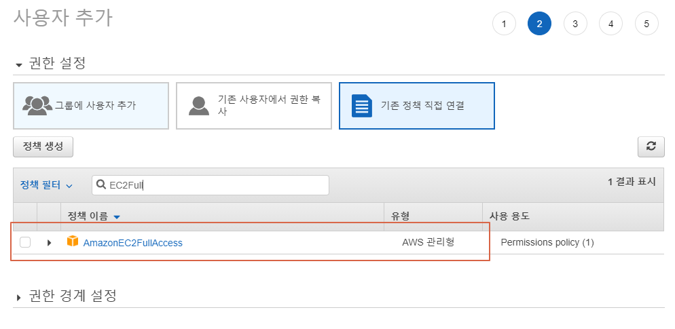This screenshot has height=329, width=675.
Task: Choose 그룹에 사용자 추가 option
Action: click(91, 106)
